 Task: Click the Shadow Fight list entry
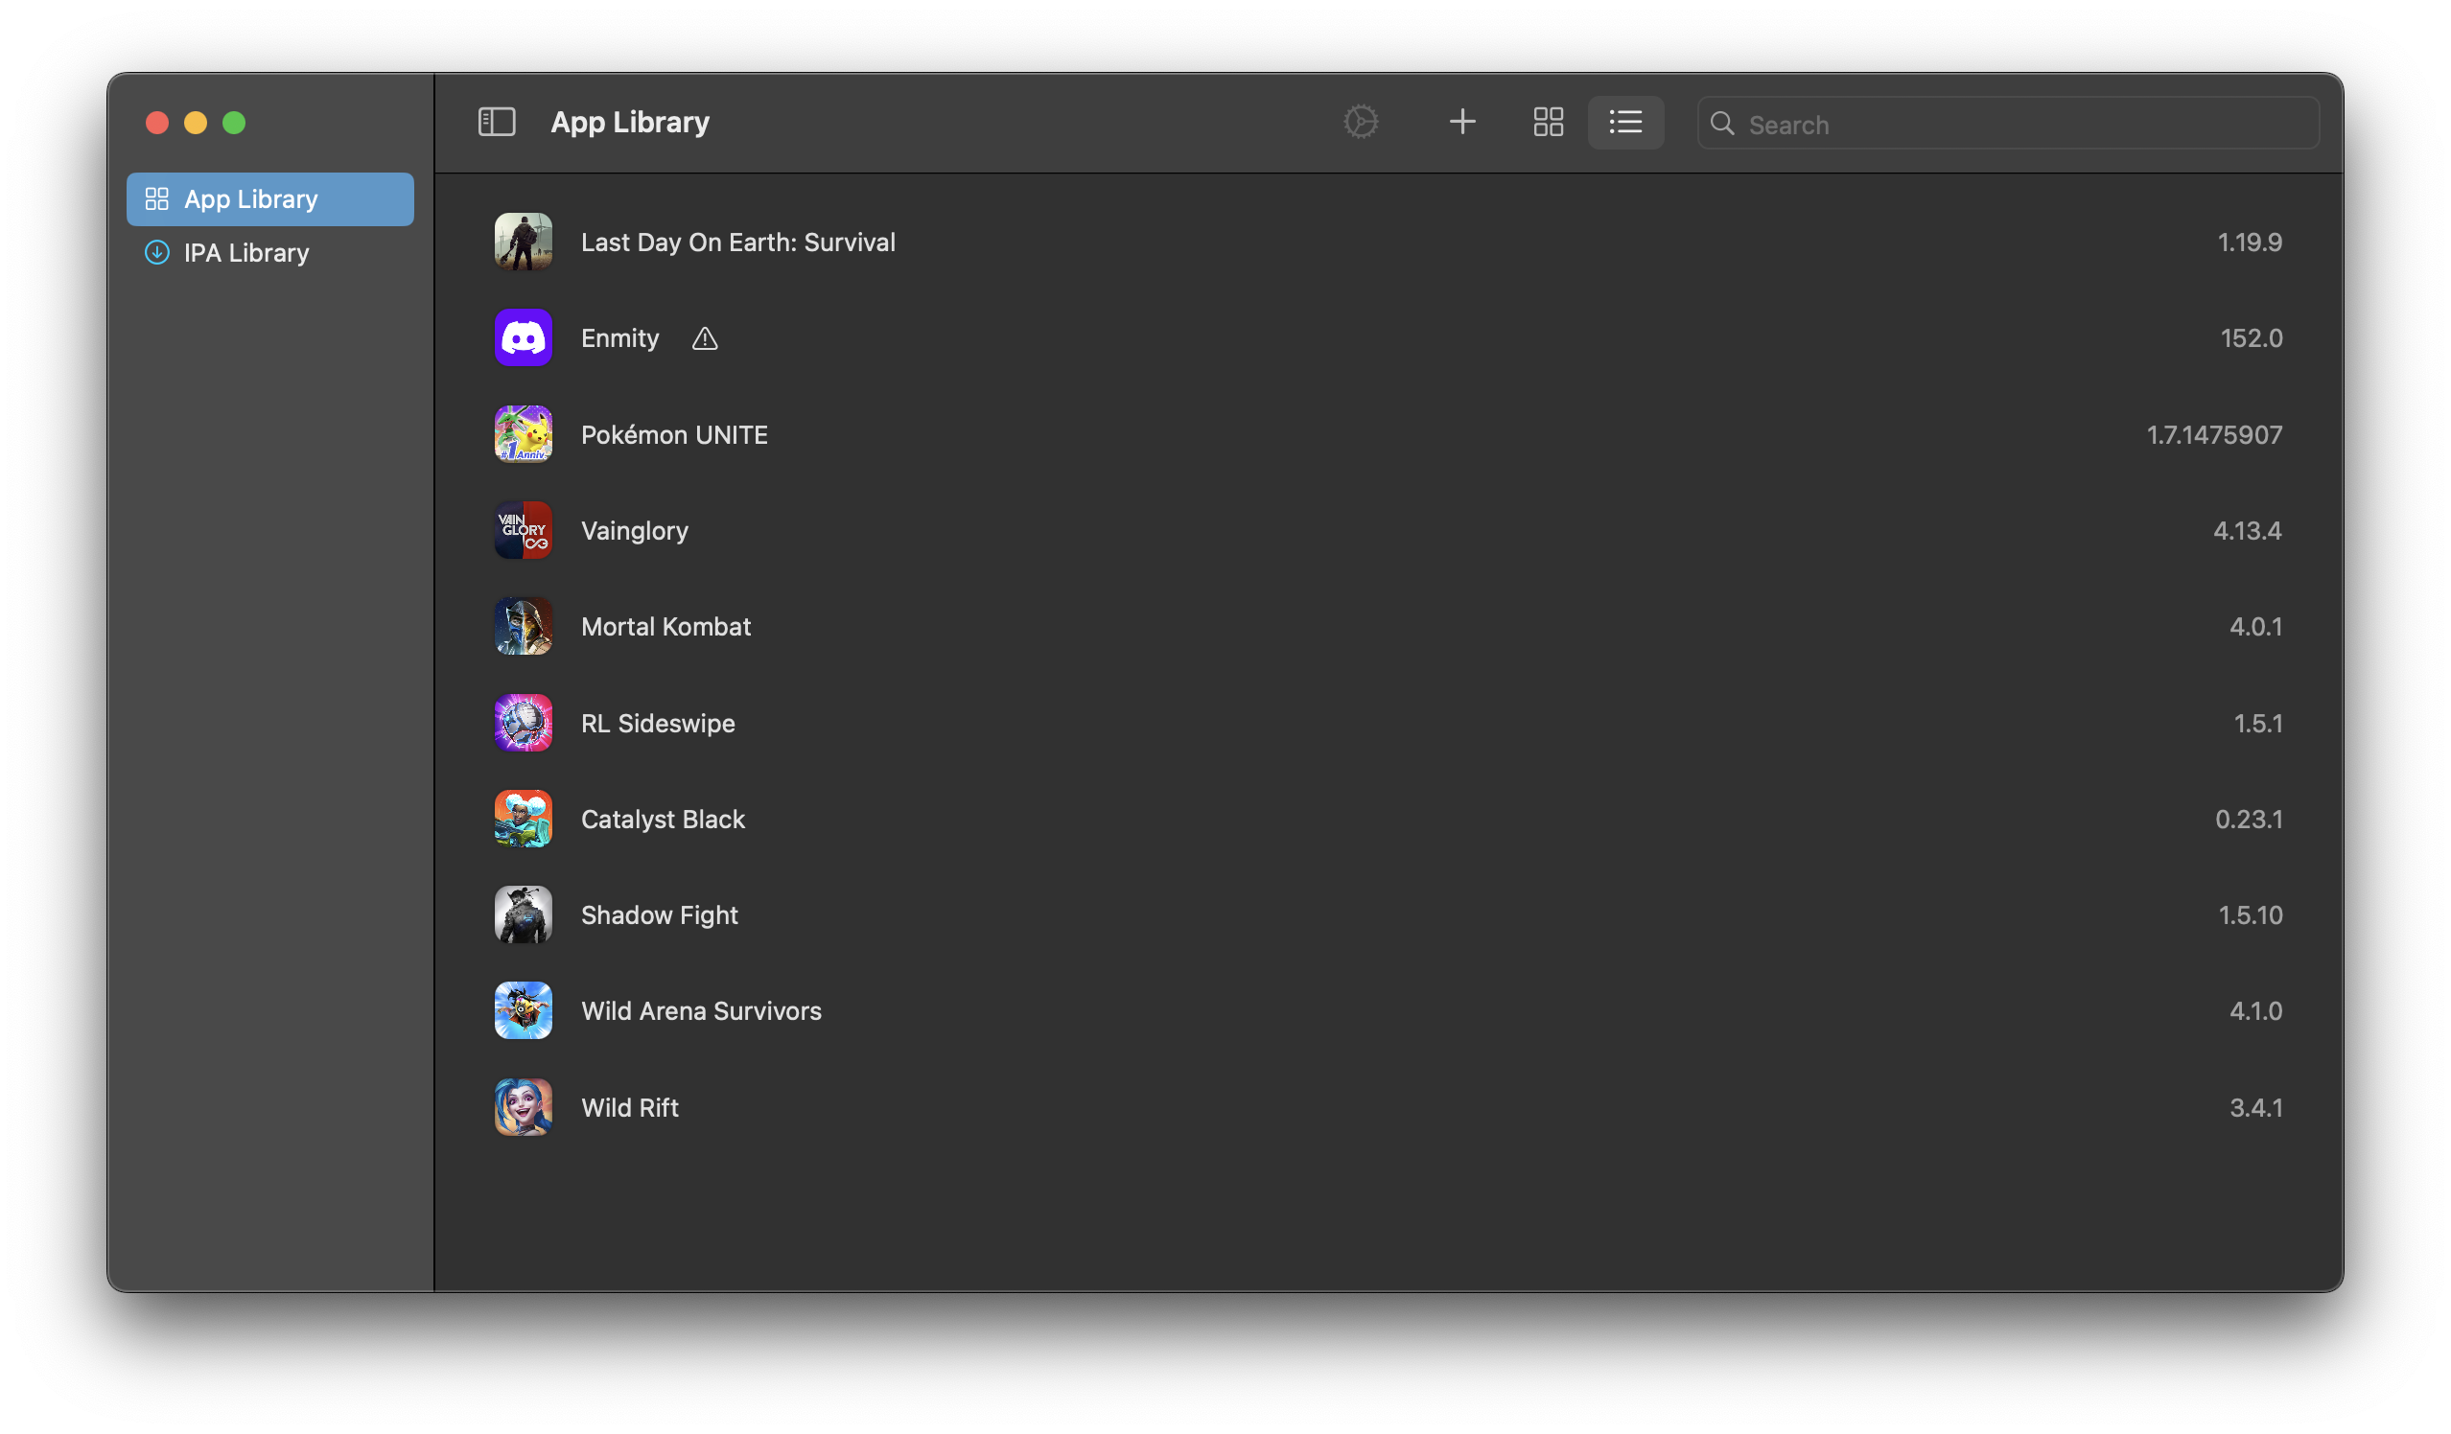coord(660,914)
